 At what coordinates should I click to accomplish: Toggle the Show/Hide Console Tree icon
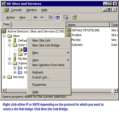[58, 17]
